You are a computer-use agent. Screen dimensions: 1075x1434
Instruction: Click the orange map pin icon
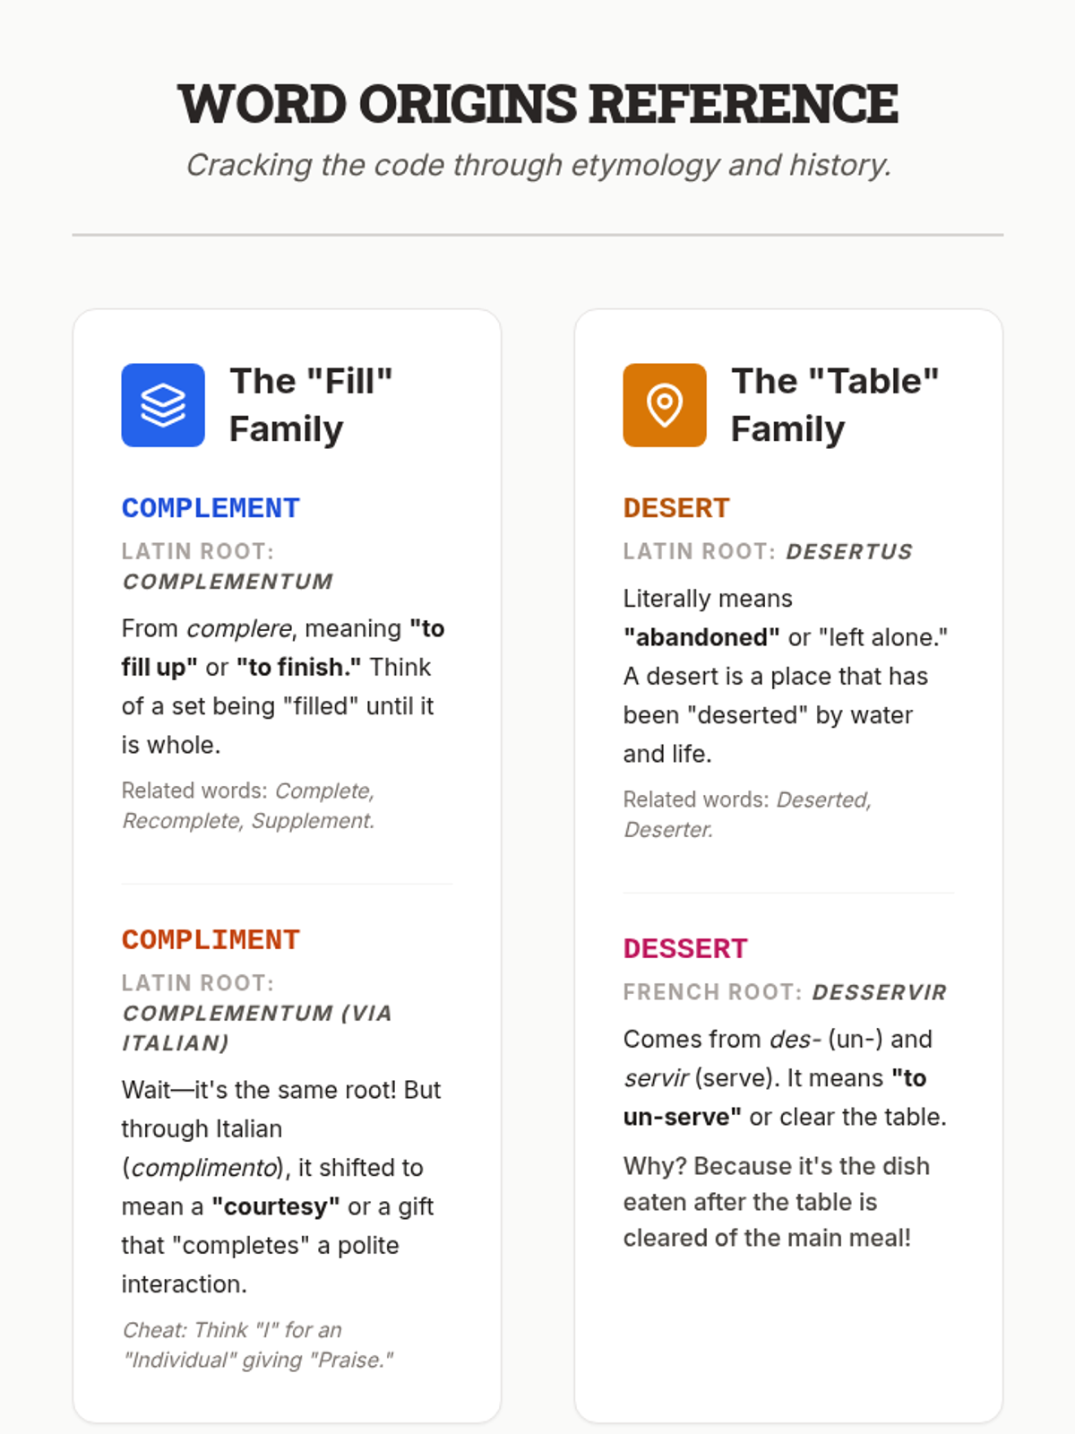pyautogui.click(x=665, y=405)
